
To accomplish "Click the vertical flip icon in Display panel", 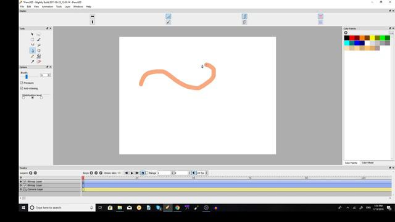I will pos(93,22).
